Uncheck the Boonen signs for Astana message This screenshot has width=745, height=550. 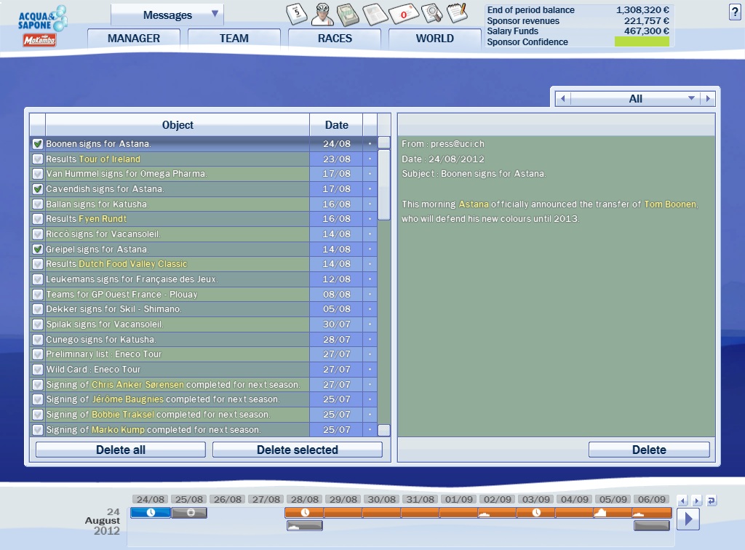(x=38, y=144)
